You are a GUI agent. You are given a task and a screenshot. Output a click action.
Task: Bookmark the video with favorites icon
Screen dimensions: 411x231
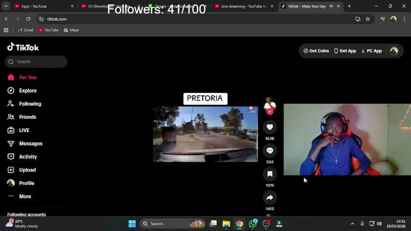coord(270,174)
